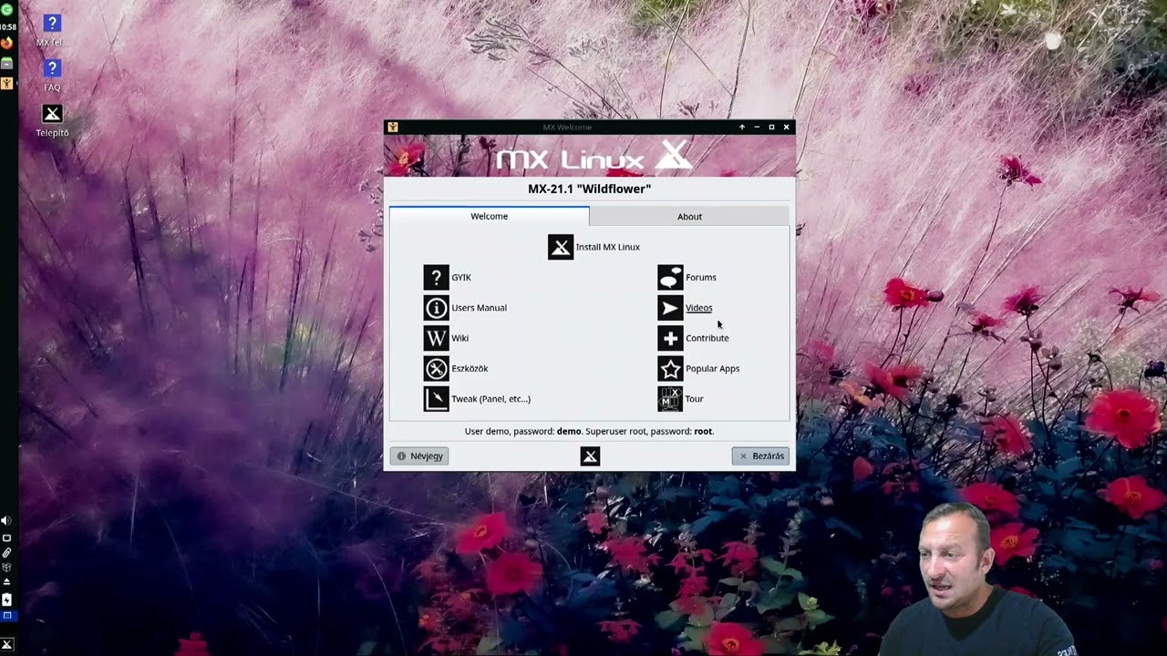Click the User demo password text line
The height and width of the screenshot is (656, 1167).
click(x=589, y=431)
